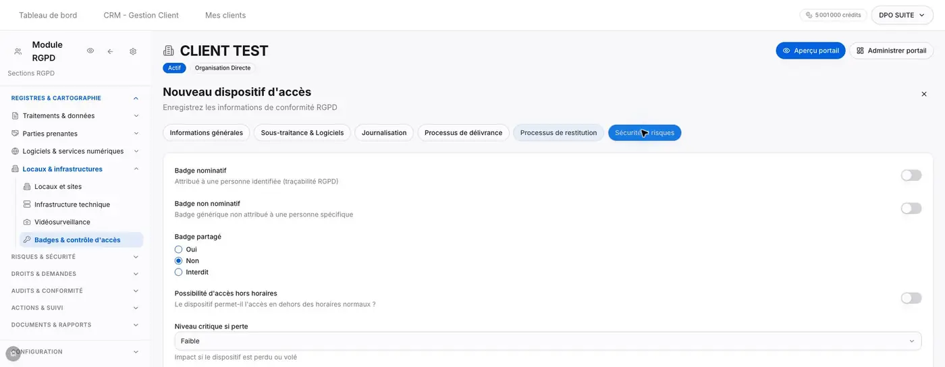The width and height of the screenshot is (945, 367).
Task: Expand the RISQUES & SÉCURITÉ section
Action: tap(75, 257)
